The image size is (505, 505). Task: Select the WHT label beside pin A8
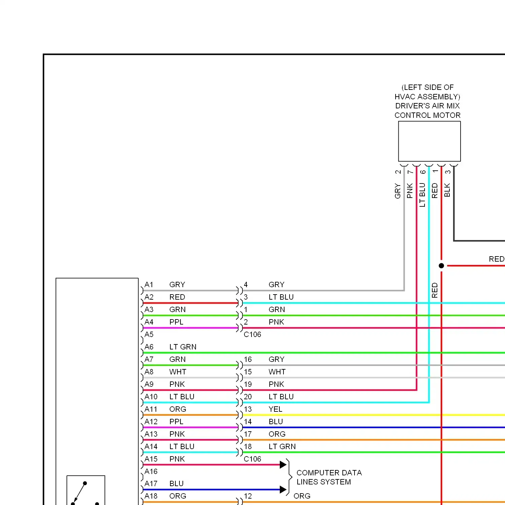[178, 372]
